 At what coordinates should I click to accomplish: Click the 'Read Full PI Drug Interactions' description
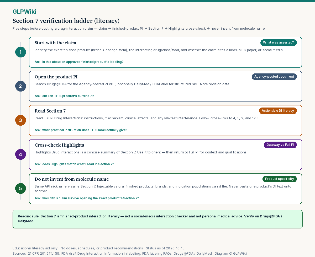click(147, 118)
